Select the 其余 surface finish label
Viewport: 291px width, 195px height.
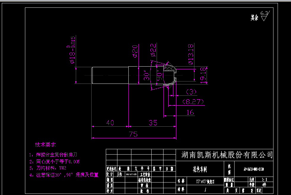[254, 18]
